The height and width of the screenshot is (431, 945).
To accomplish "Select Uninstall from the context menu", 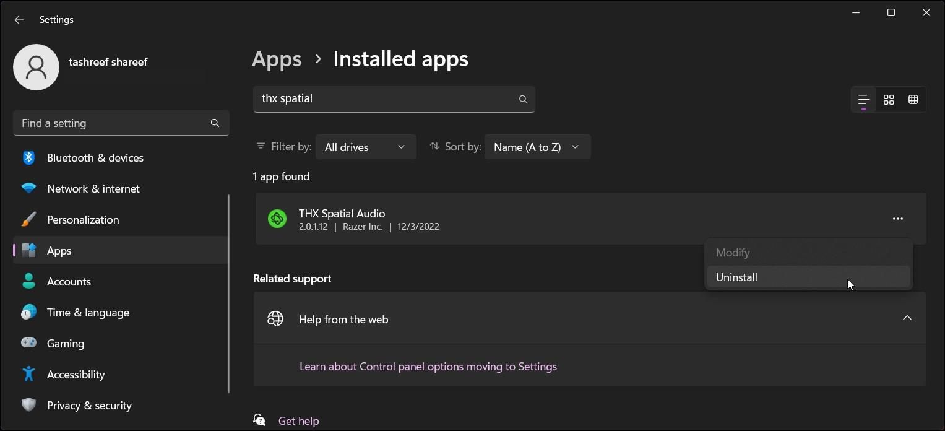I will [808, 277].
